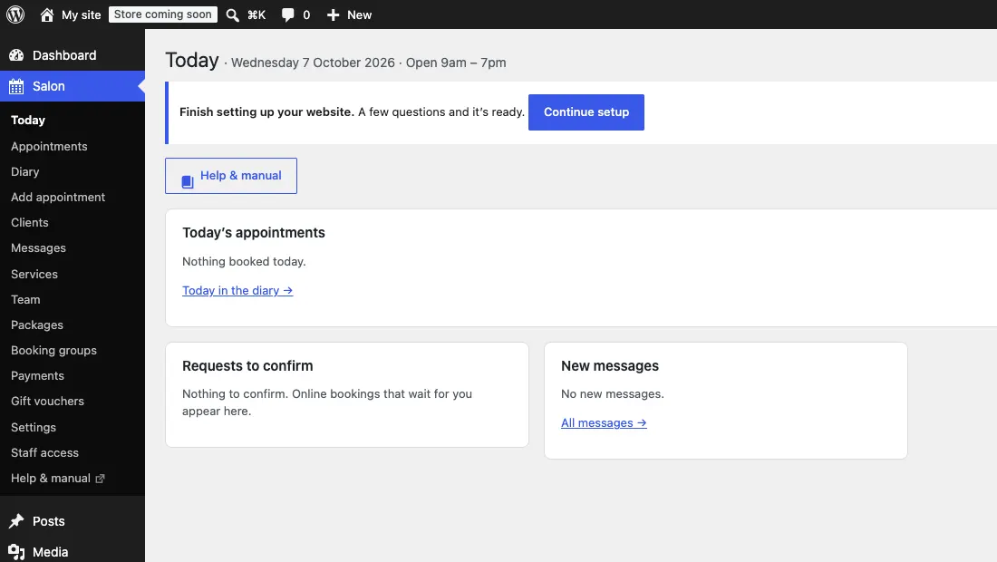Click the No new messages text
Screen dimensions: 997x562
point(613,393)
